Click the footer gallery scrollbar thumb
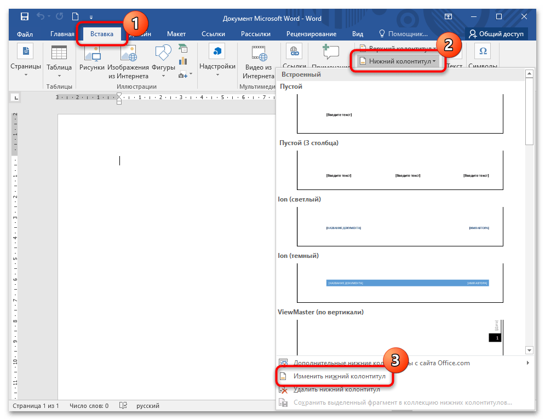The width and height of the screenshot is (545, 420). point(529,112)
